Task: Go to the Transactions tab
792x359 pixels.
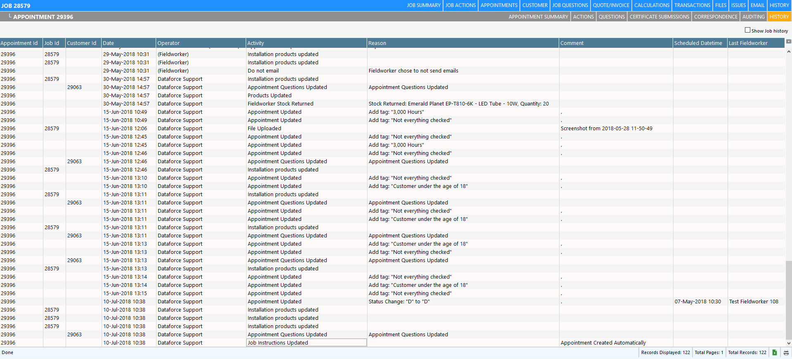Action: click(x=692, y=5)
